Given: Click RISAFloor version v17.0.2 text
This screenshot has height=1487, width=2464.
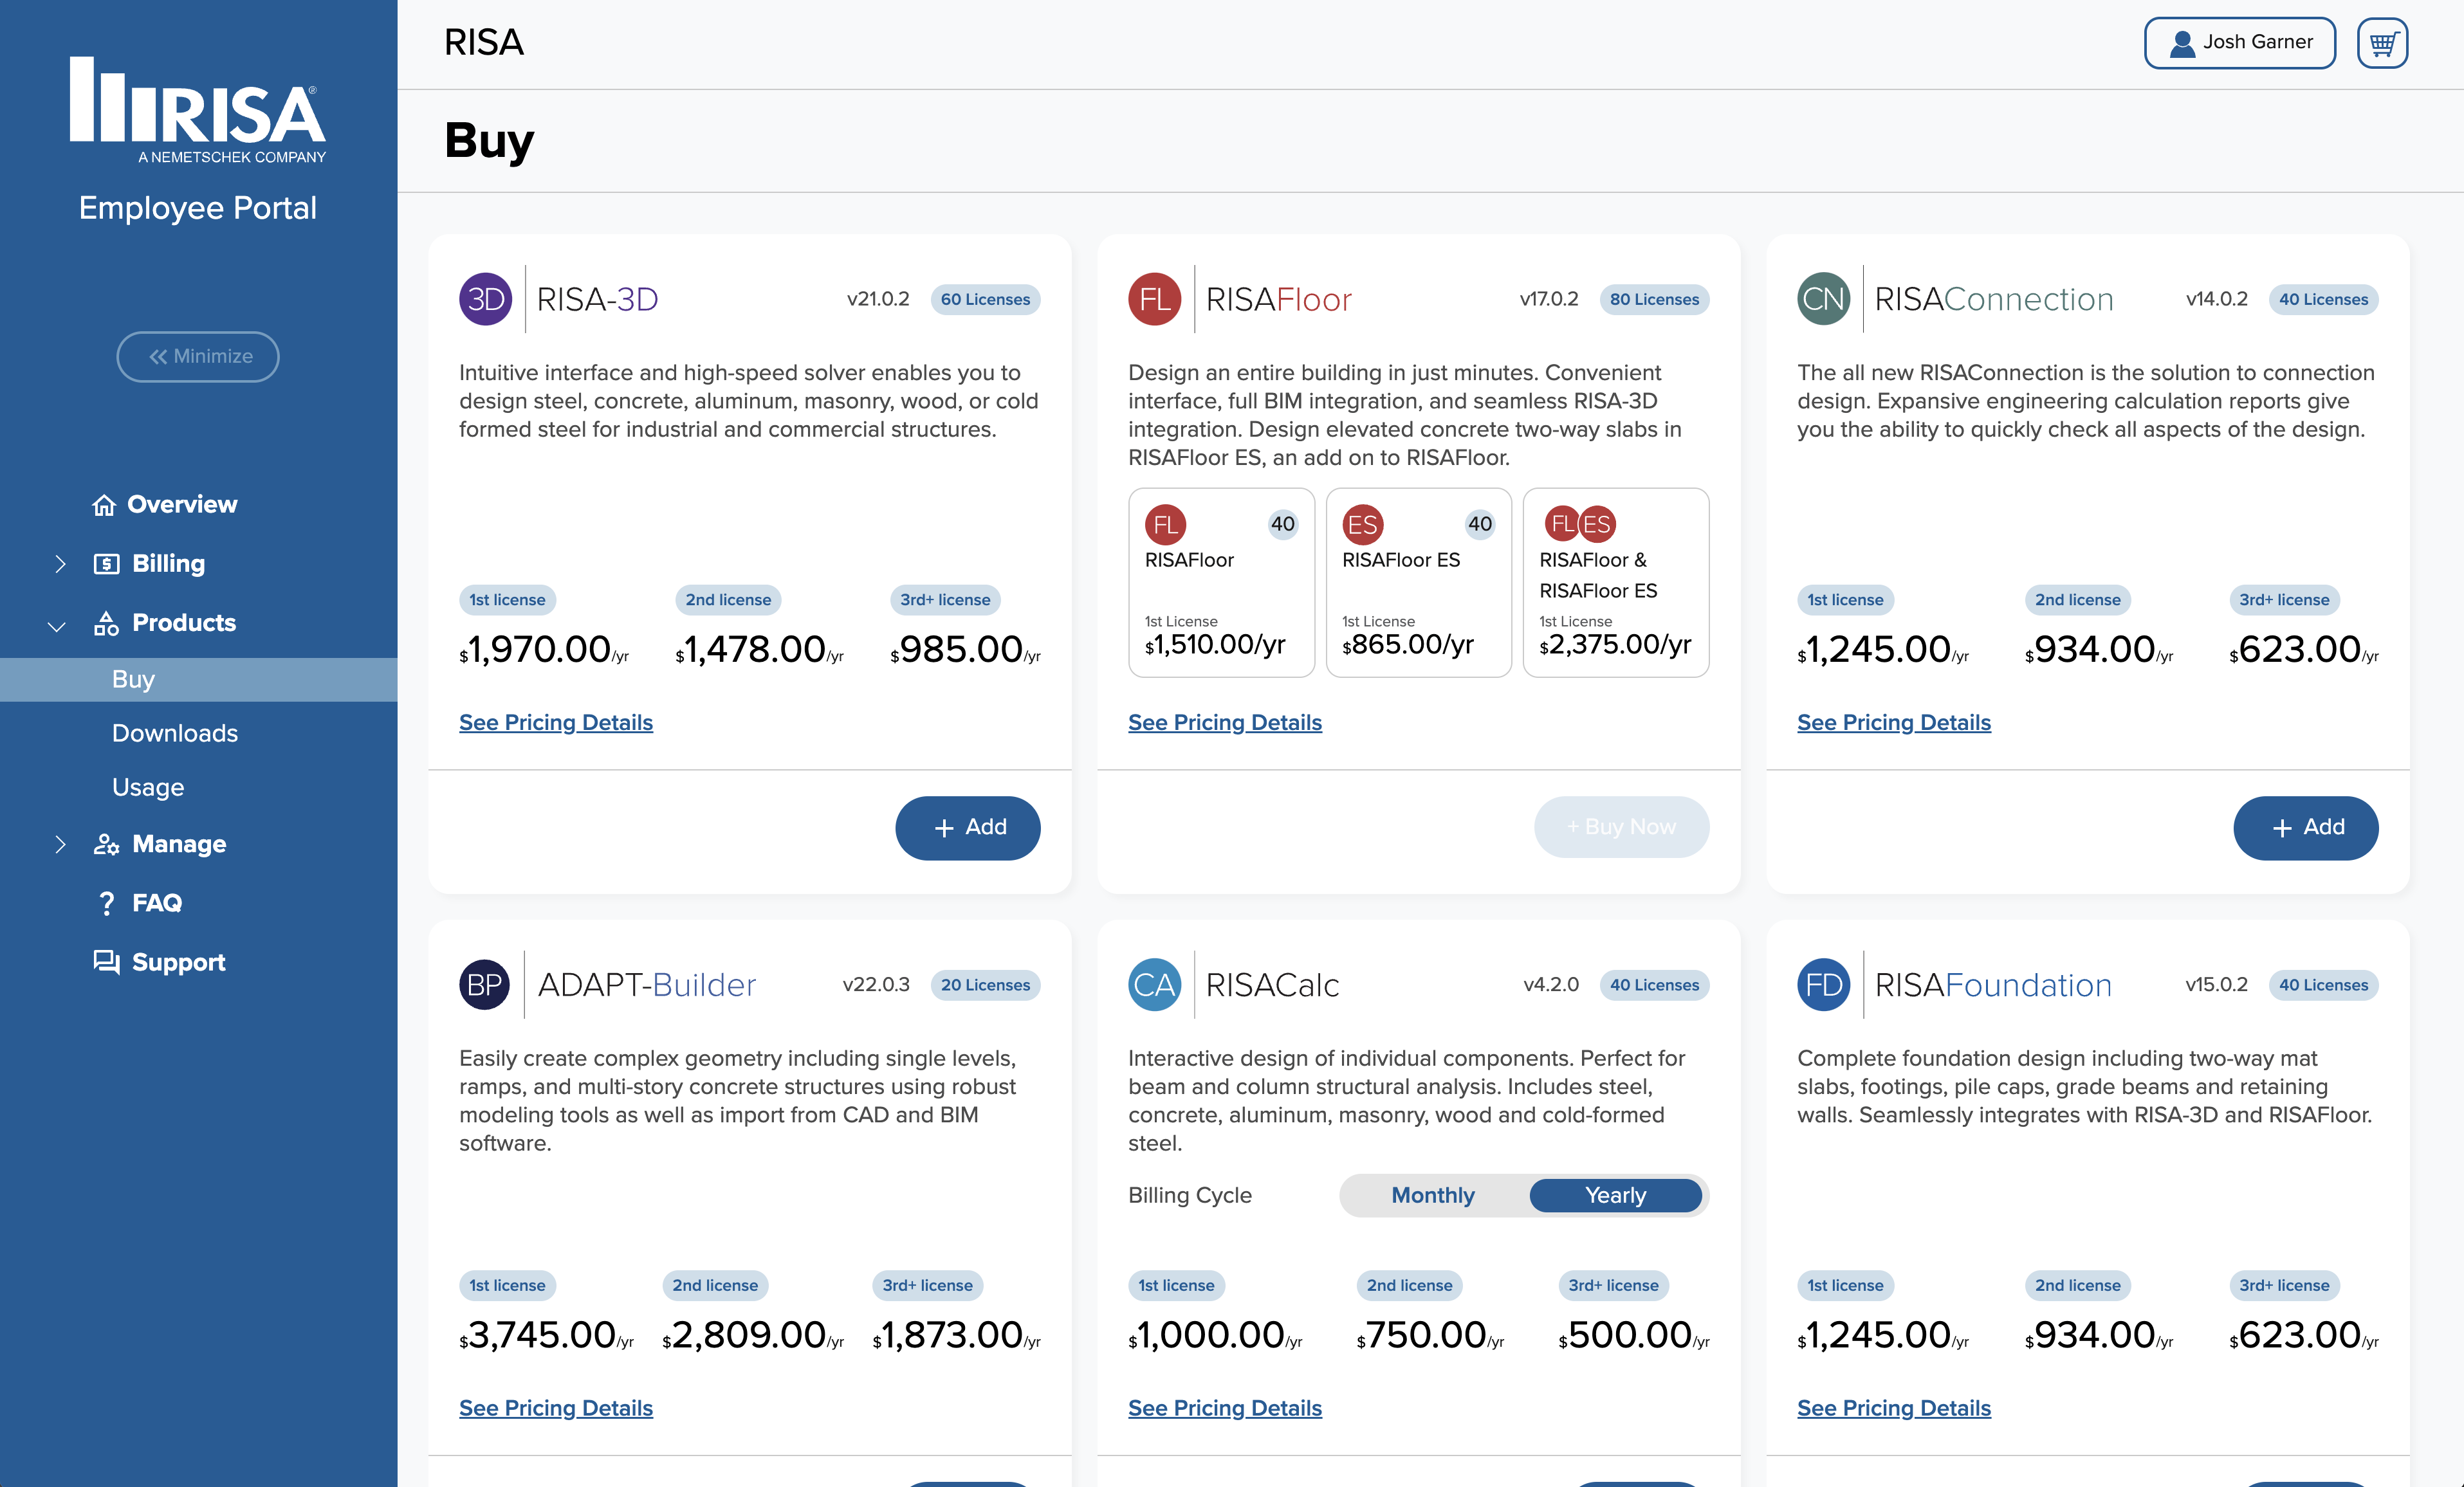Looking at the screenshot, I should [1549, 299].
